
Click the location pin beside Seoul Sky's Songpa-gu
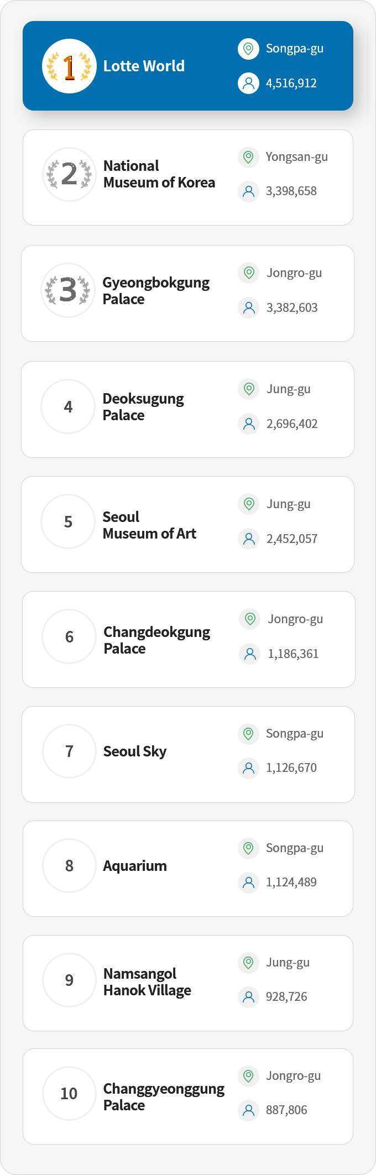(x=249, y=734)
